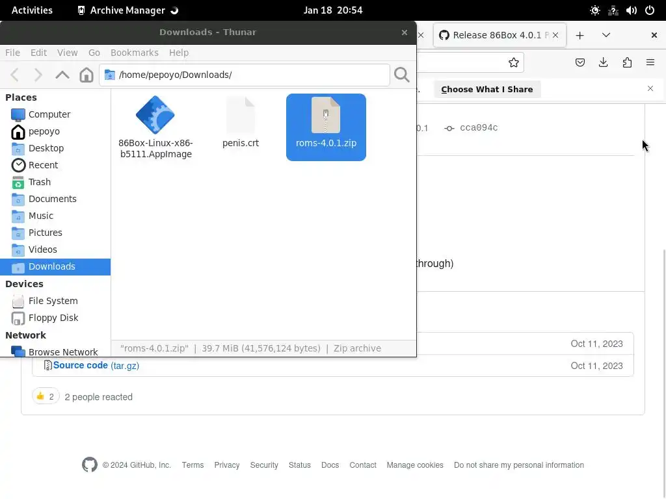Dismiss the data sharing notification bar
Viewport: 666px width, 499px height.
(x=650, y=88)
